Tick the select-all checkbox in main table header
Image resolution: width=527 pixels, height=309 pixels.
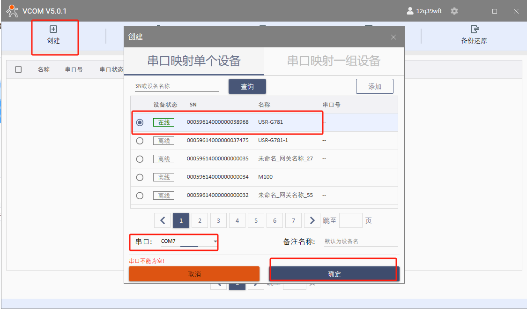click(18, 69)
